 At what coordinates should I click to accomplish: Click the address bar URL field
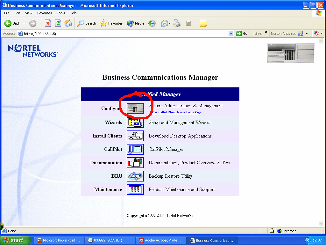(x=125, y=33)
